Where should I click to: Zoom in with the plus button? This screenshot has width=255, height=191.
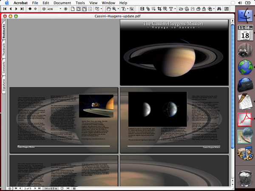65,9
